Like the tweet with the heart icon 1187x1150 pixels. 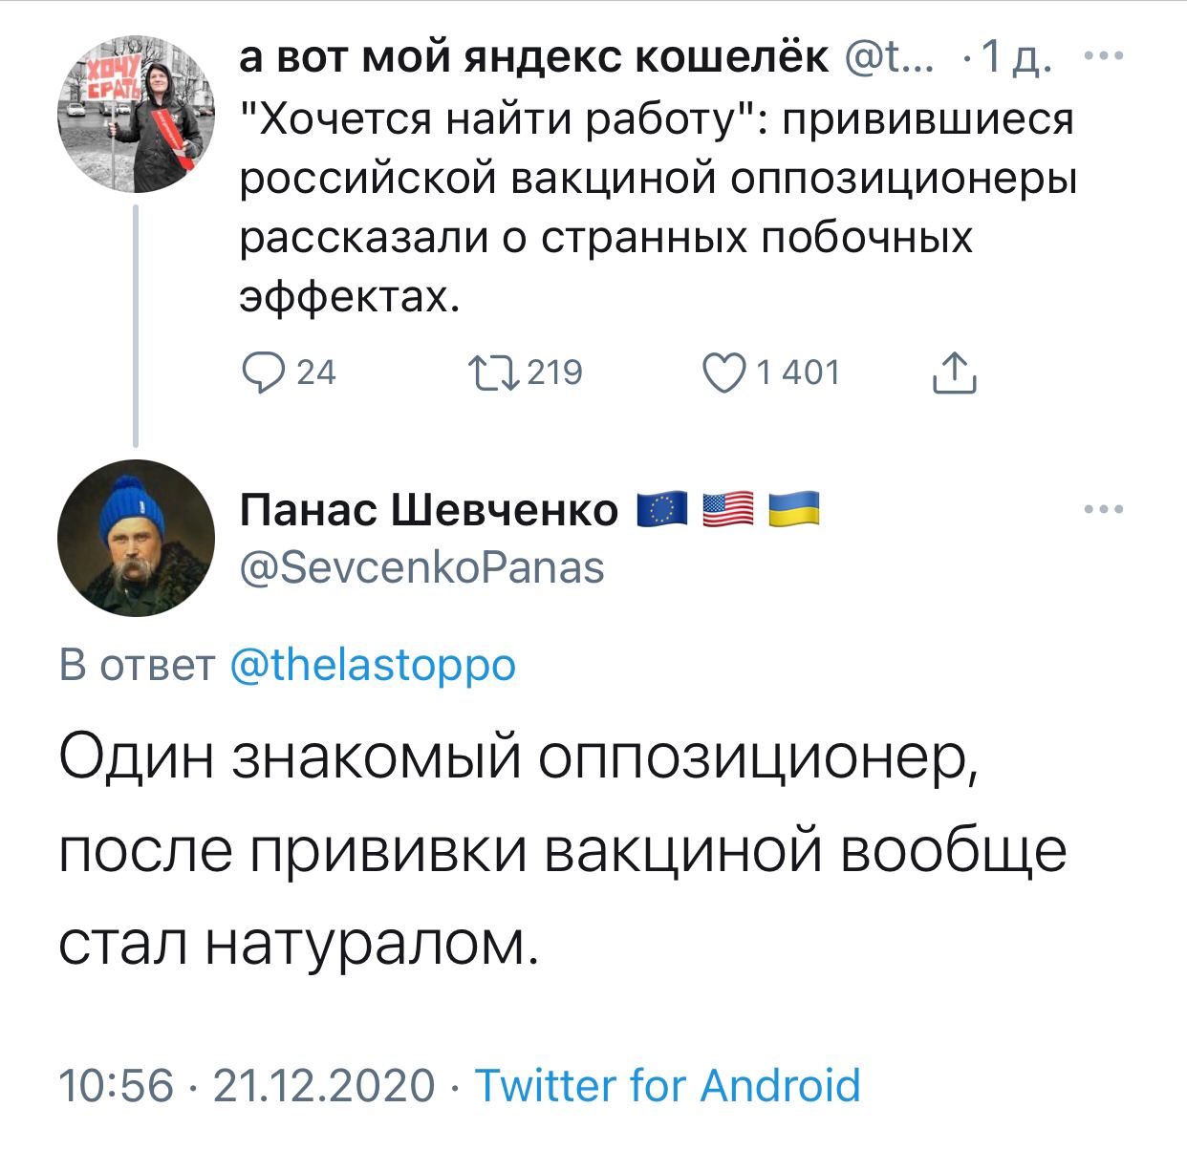coord(723,373)
